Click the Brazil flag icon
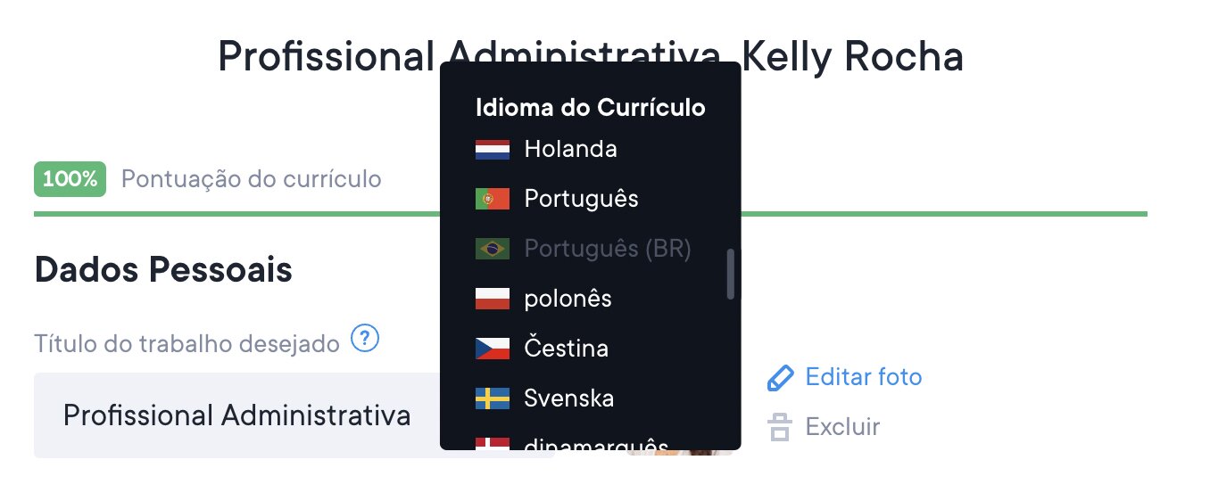The height and width of the screenshot is (501, 1210). tap(493, 249)
